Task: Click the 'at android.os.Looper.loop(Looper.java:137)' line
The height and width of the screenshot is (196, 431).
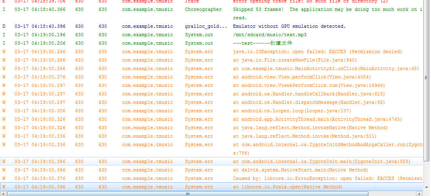Action: [x=292, y=111]
